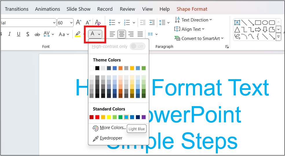This screenshot has width=285, height=156.
Task: Expand the Numbering dropdown arrow
Action: [134, 23]
